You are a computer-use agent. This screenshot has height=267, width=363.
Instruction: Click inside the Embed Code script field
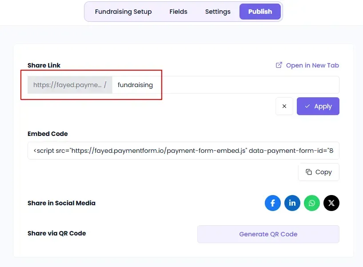(183, 151)
